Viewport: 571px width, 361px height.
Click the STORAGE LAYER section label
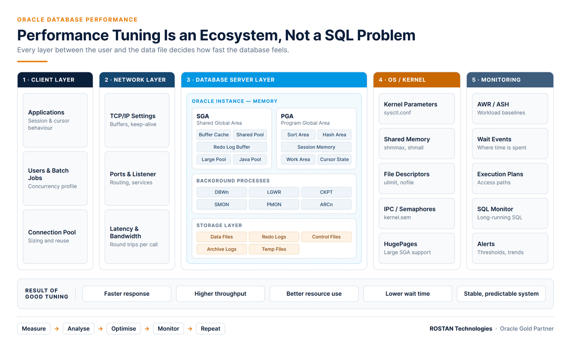[x=219, y=225]
